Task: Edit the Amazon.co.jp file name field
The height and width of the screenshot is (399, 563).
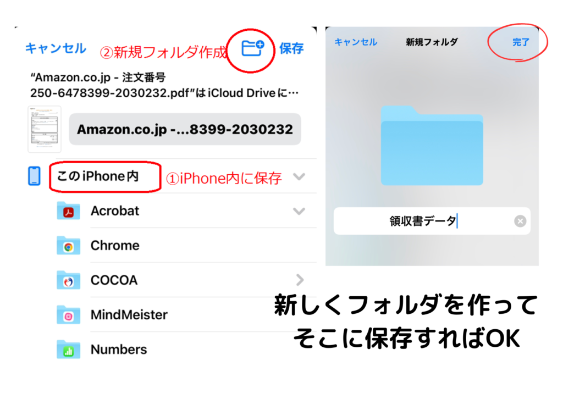Action: click(x=185, y=129)
